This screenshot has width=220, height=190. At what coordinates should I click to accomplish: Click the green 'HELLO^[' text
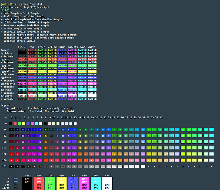tap(6, 10)
